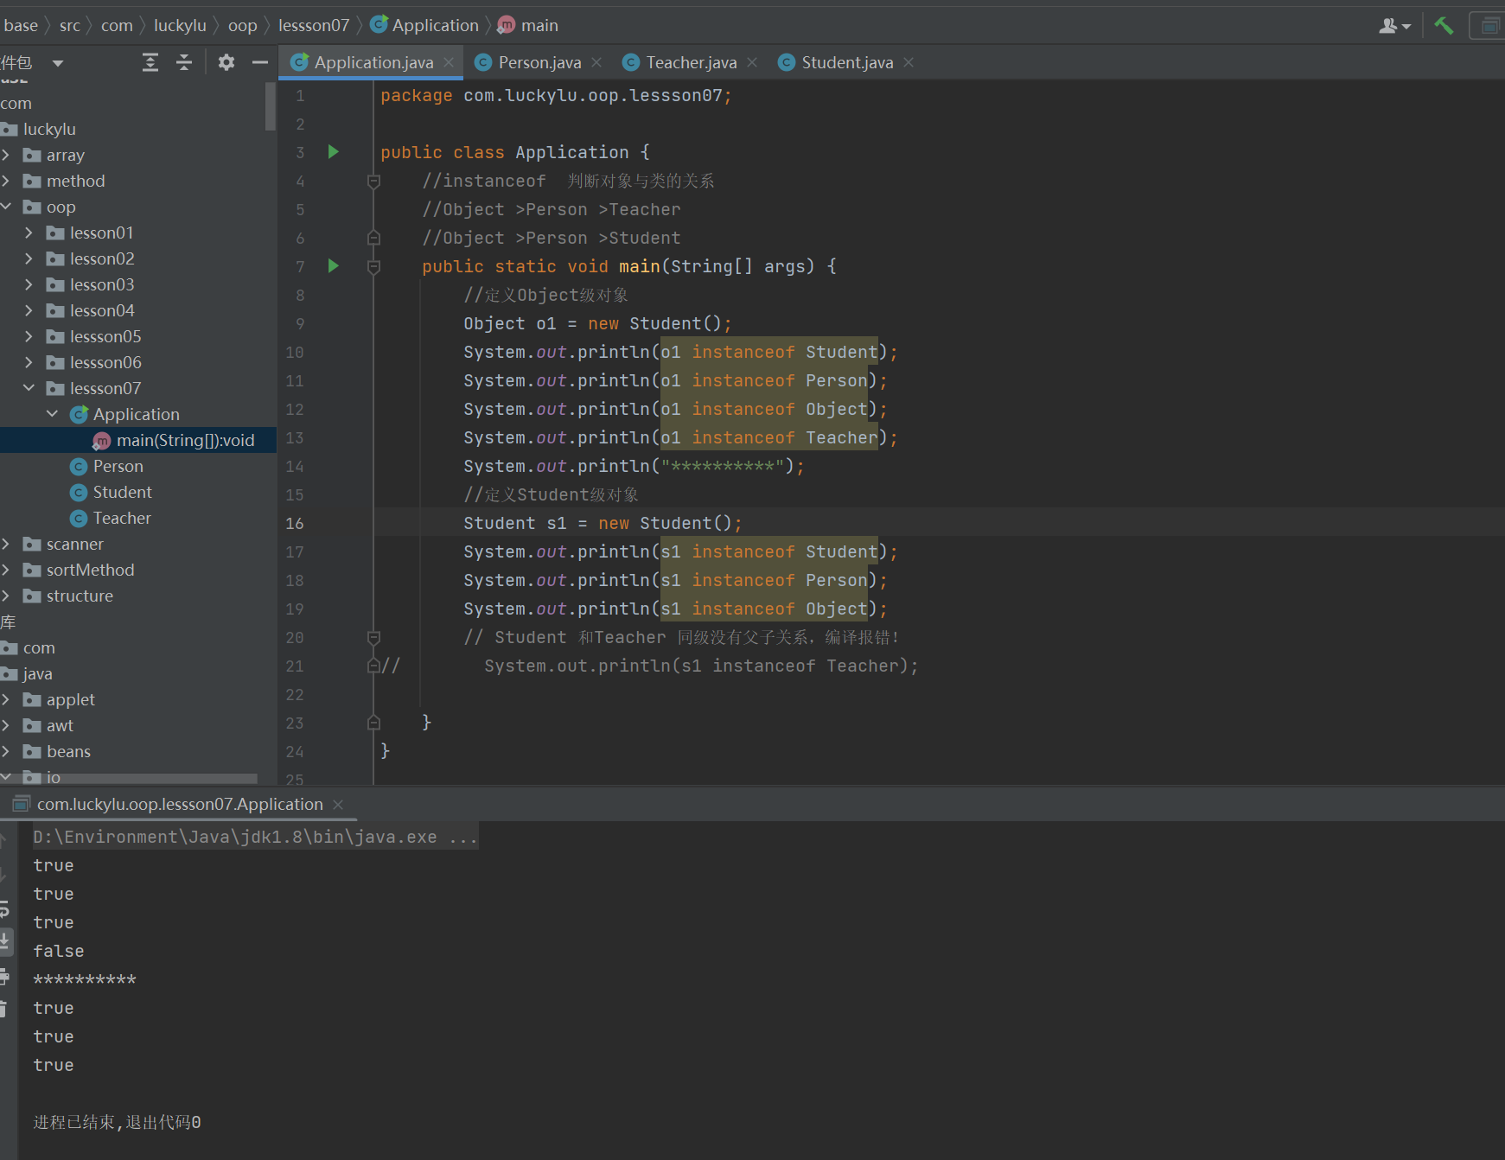Click the project tree vertical scrollbar

pyautogui.click(x=270, y=108)
